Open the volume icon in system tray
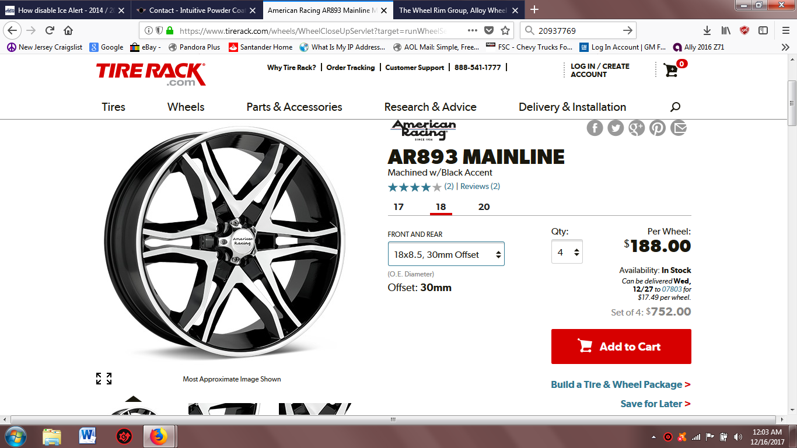The image size is (797, 448). (738, 436)
